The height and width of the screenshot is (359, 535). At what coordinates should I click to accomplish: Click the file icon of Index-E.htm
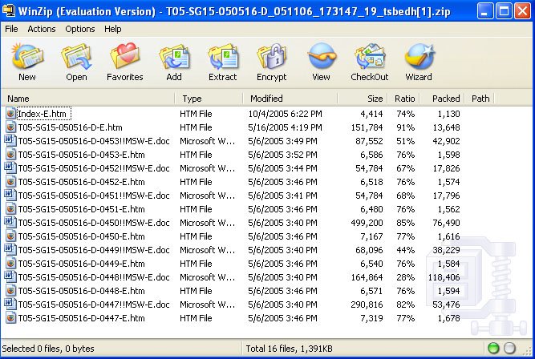pyautogui.click(x=10, y=114)
